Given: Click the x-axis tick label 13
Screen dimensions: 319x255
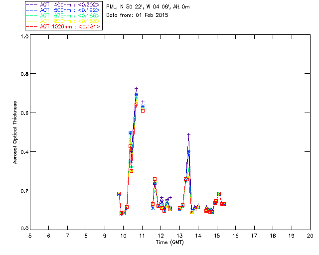Looking at the screenshot, I should pos(179,236).
